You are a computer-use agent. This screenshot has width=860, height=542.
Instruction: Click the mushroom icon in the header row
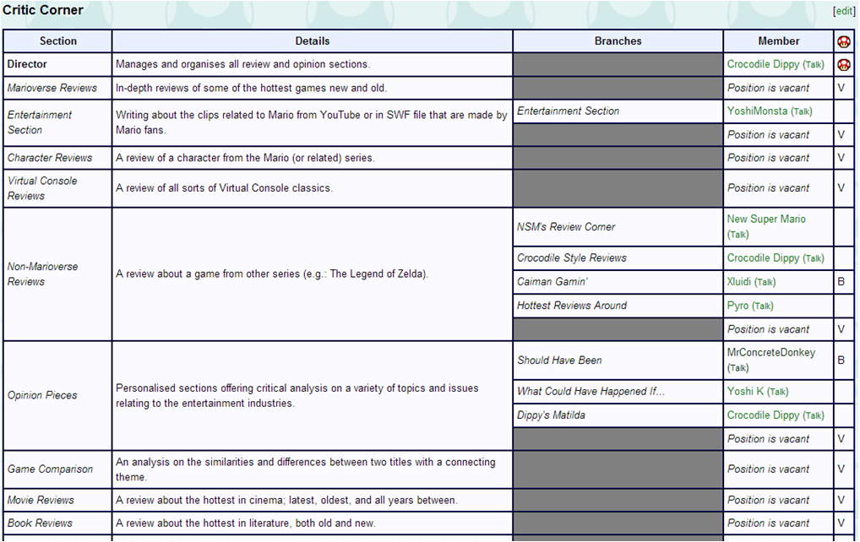point(843,41)
